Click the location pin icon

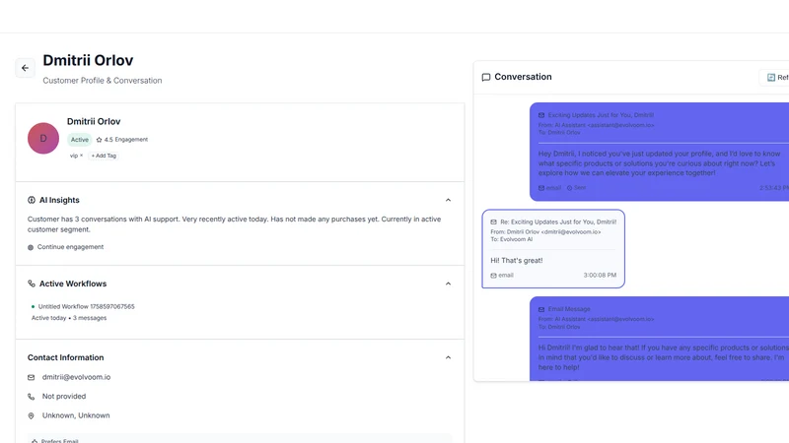coord(32,415)
